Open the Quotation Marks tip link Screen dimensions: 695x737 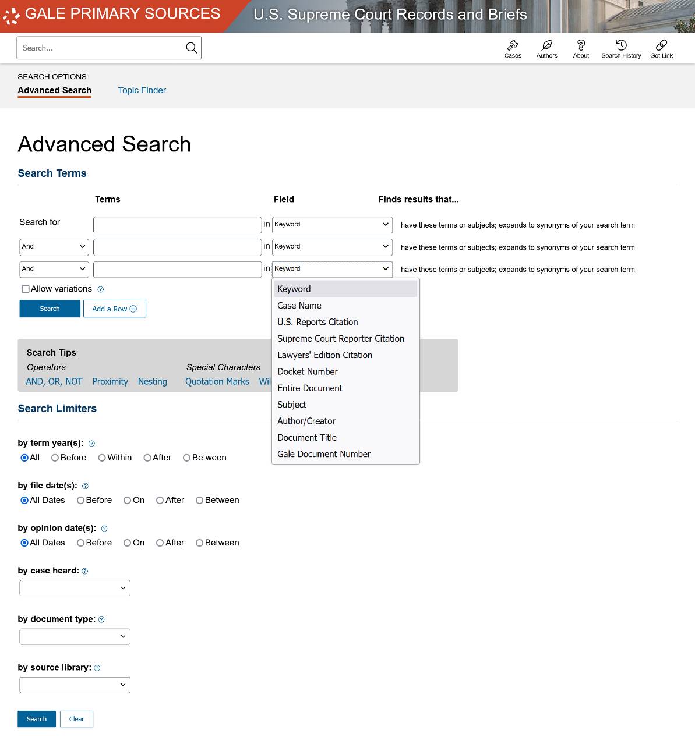click(x=217, y=382)
